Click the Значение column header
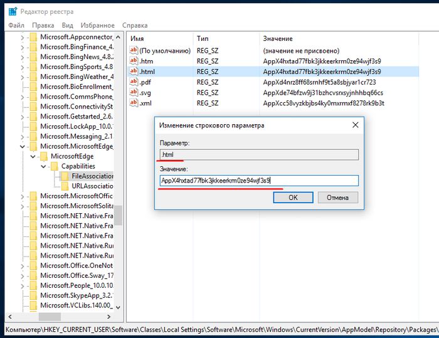The height and width of the screenshot is (338, 439). coord(278,39)
